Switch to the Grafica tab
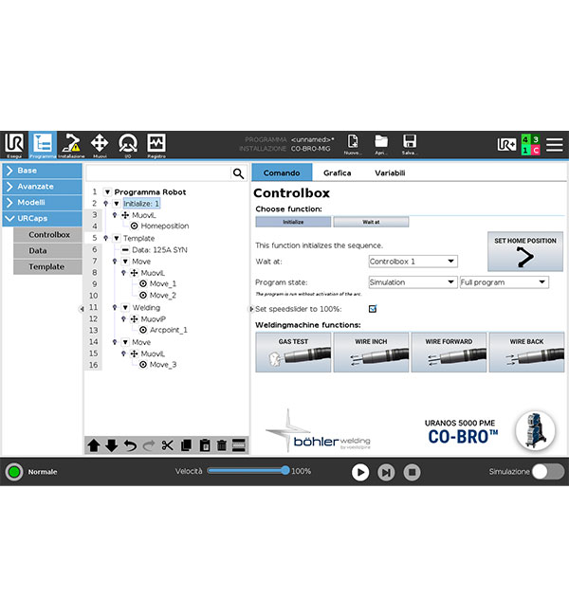Image resolution: width=569 pixels, height=616 pixels. (337, 172)
